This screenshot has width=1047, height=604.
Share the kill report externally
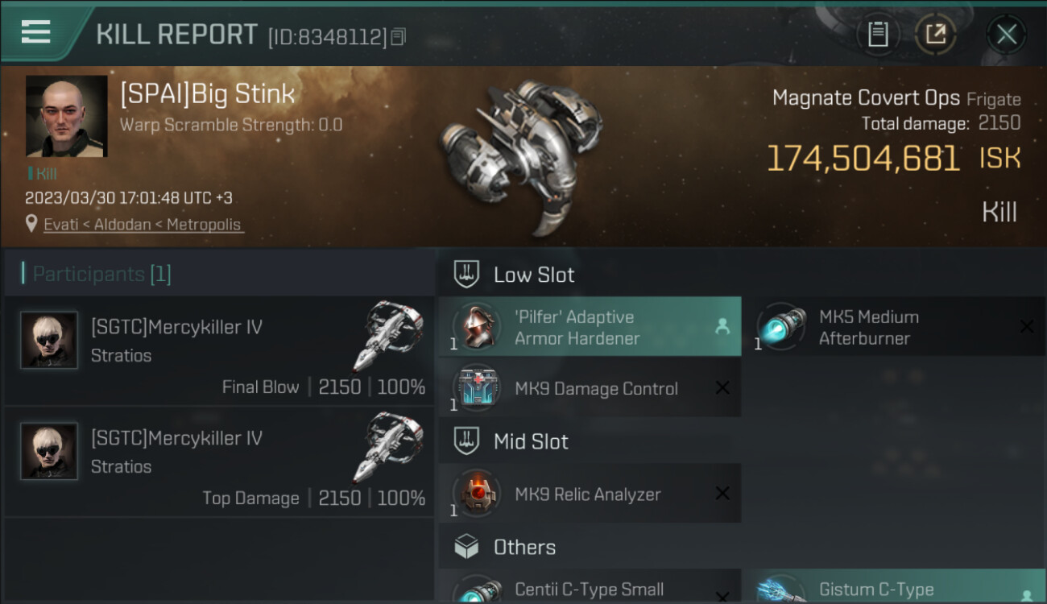coord(935,35)
